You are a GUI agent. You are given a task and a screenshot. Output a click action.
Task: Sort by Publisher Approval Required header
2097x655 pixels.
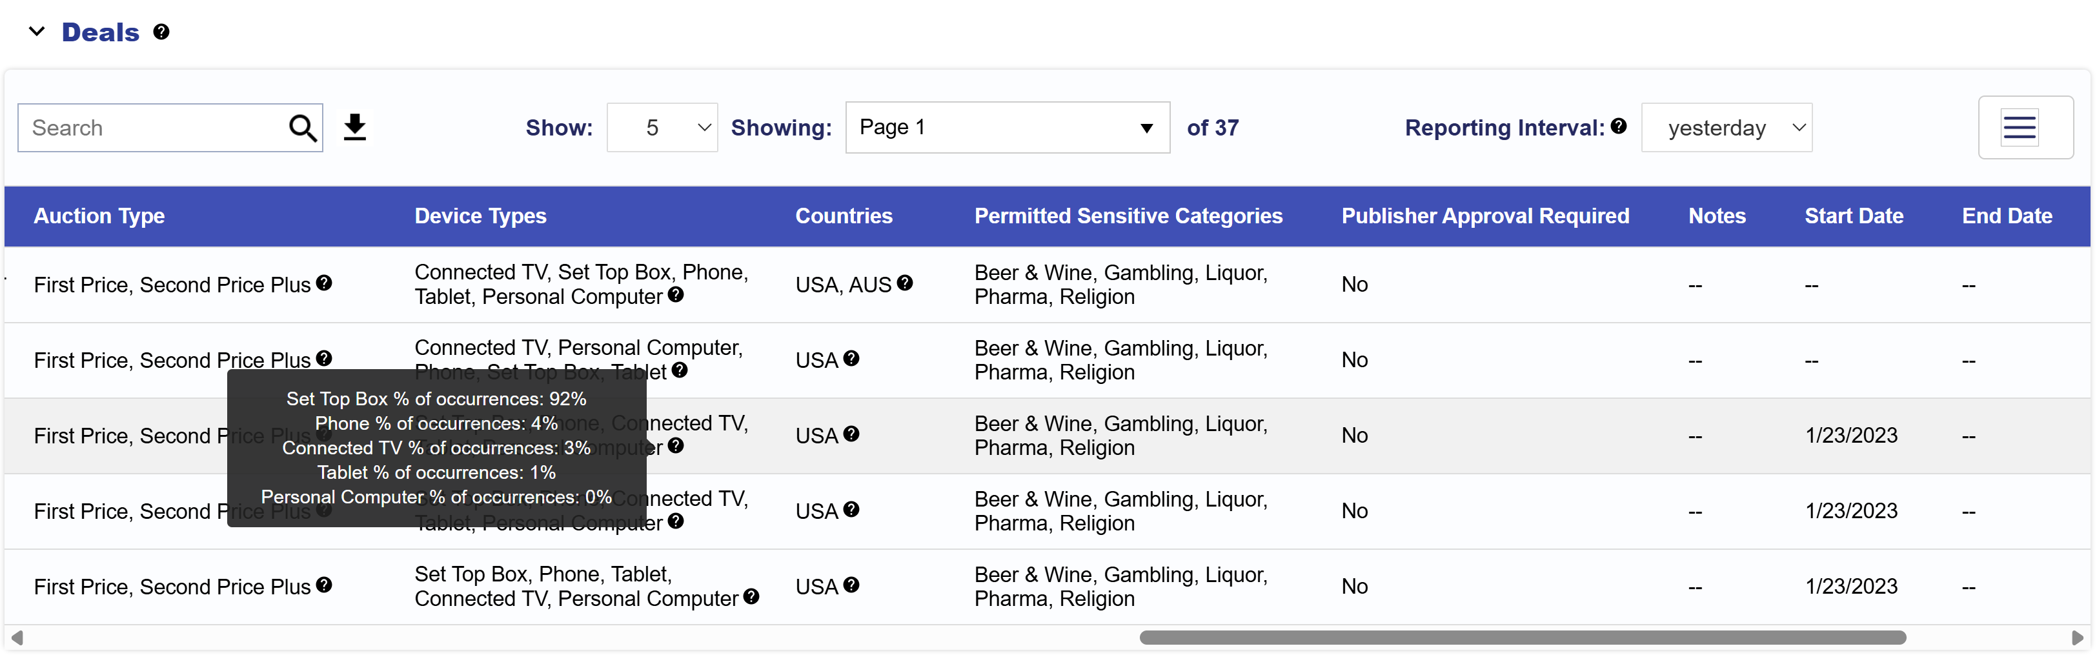pyautogui.click(x=1485, y=216)
